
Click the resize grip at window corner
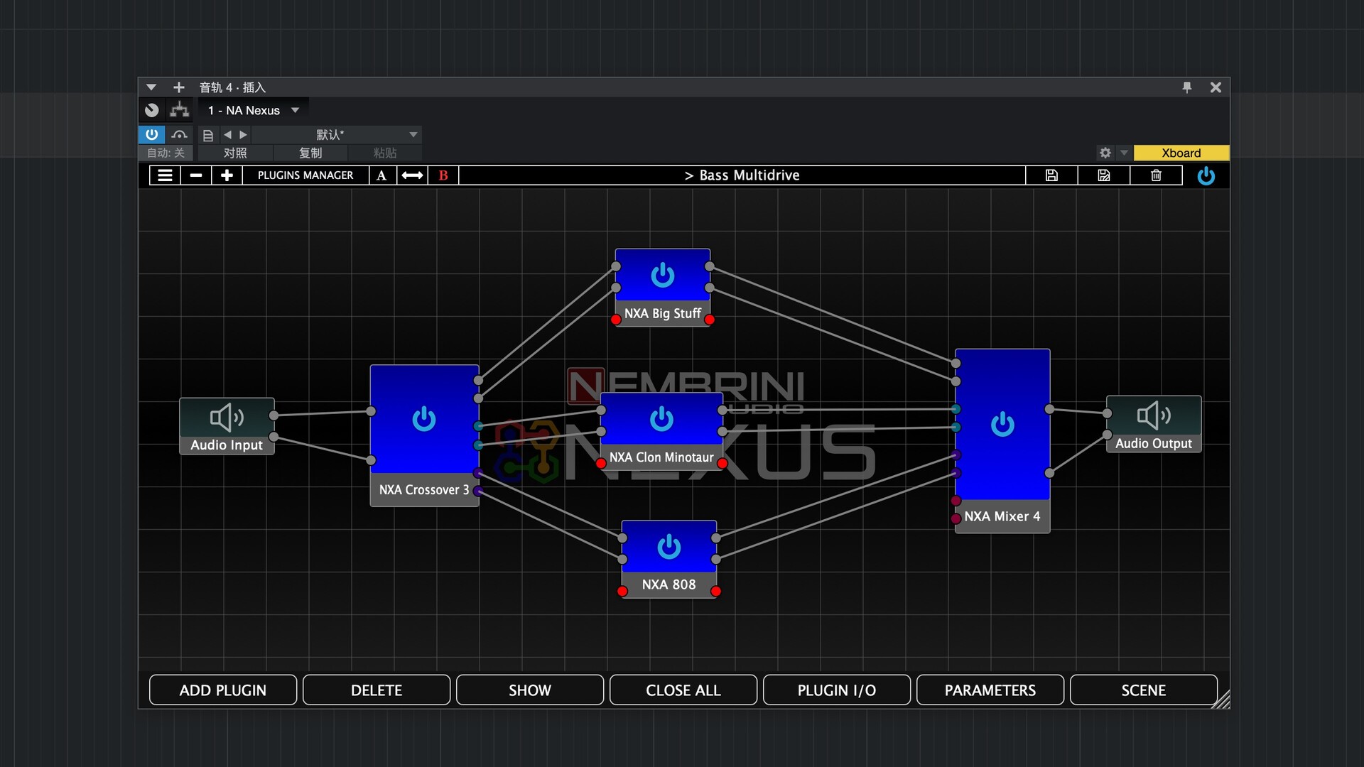[1221, 700]
